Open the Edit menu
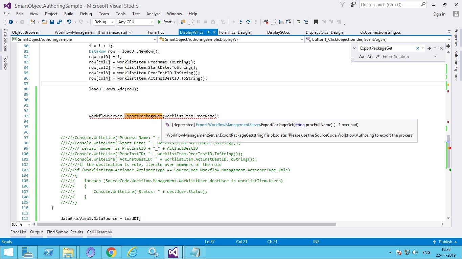The width and height of the screenshot is (462, 259). coord(20,14)
